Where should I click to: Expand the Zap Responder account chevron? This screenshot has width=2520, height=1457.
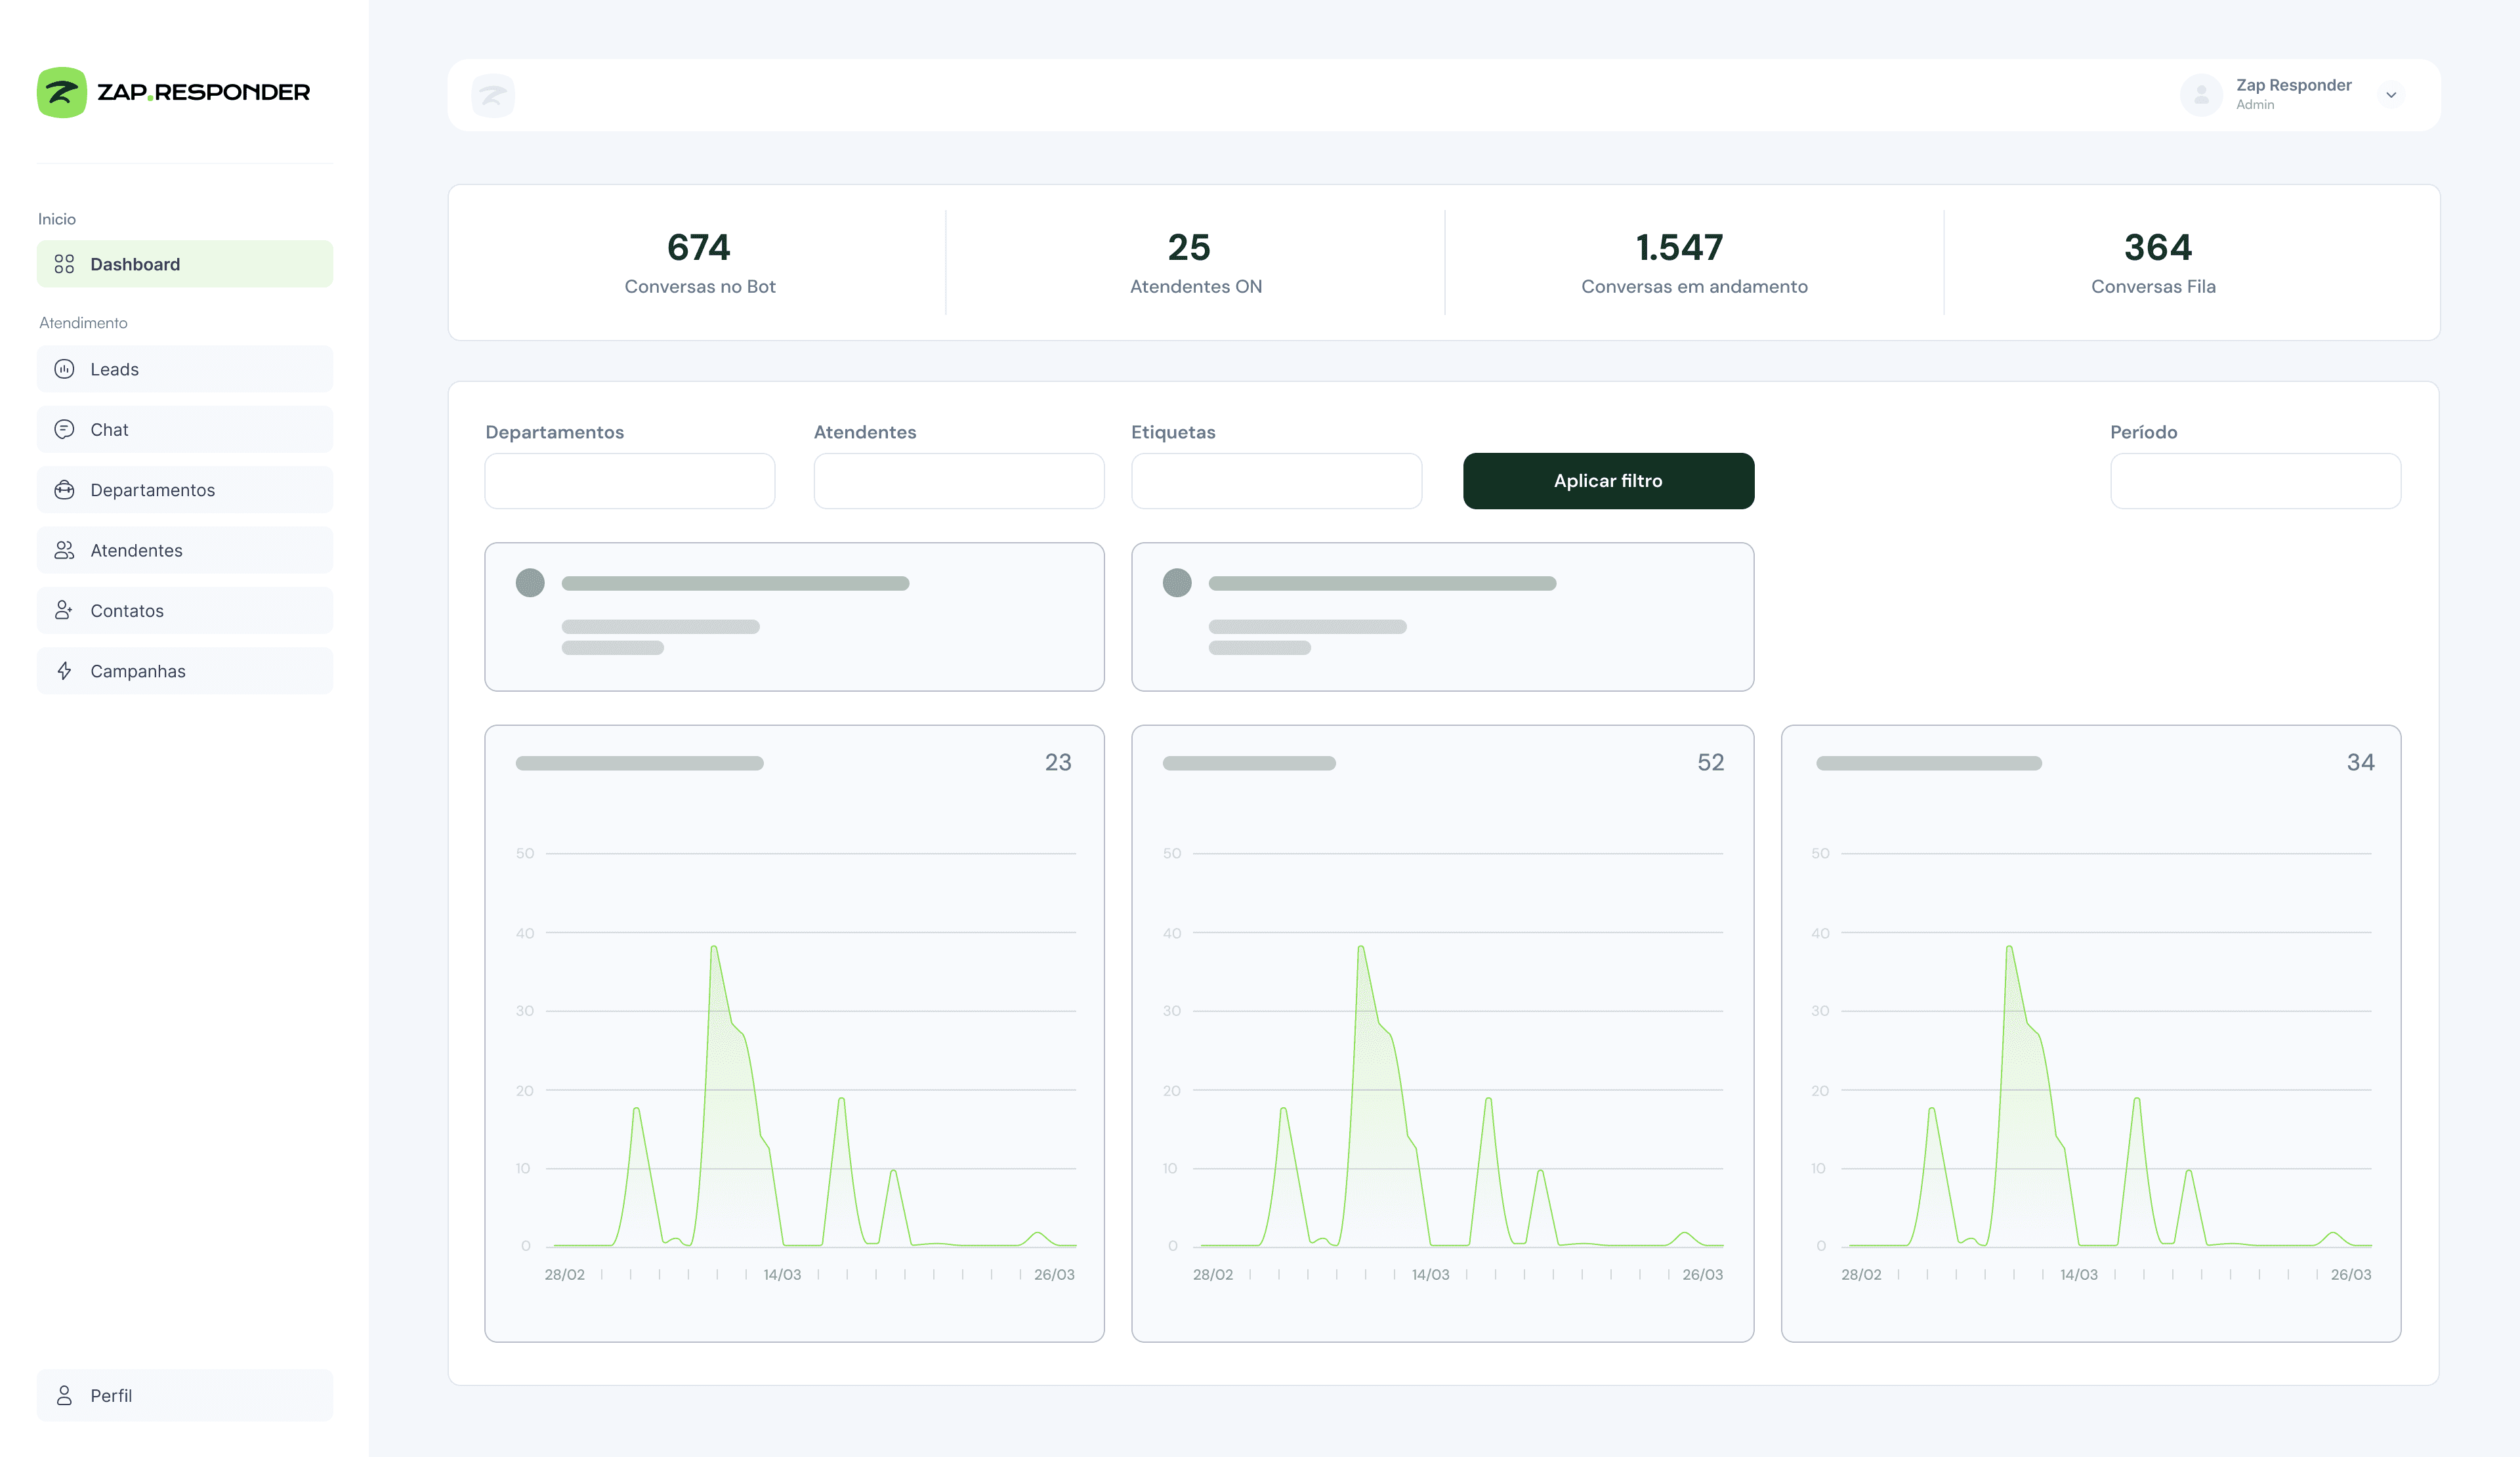pyautogui.click(x=2391, y=95)
